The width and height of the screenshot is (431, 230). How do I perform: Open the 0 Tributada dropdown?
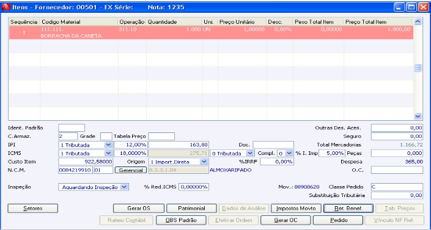point(249,153)
